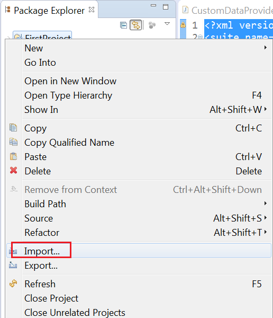Choose Close Project
This screenshot has height=318, width=273.
[x=139, y=298]
